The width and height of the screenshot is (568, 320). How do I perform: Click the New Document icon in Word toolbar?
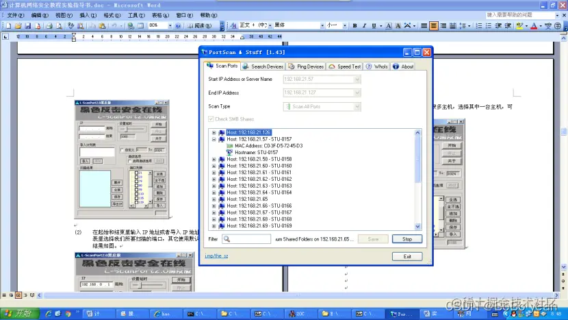click(8, 26)
